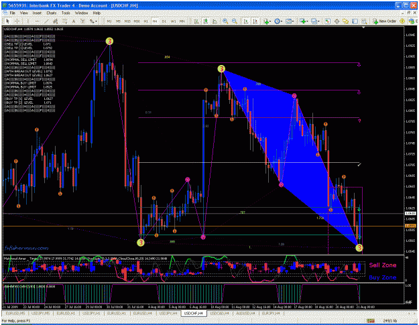Image resolution: width=419 pixels, height=325 pixels.
Task: Pick the Equidistant Channel tool
Action: 56,21
